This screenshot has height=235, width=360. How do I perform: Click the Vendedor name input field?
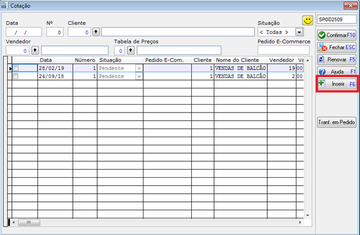tap(75, 51)
